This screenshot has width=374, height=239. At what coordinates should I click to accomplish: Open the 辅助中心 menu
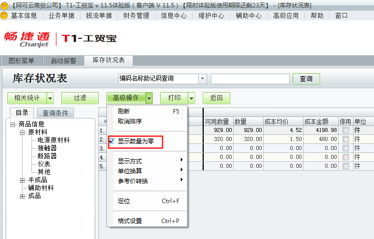tap(249, 16)
